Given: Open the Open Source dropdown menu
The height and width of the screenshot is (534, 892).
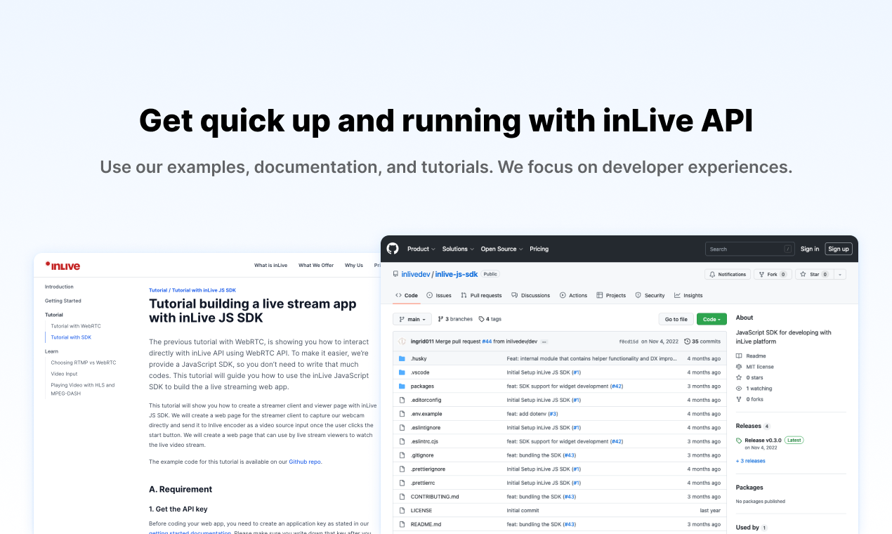Looking at the screenshot, I should [x=501, y=249].
